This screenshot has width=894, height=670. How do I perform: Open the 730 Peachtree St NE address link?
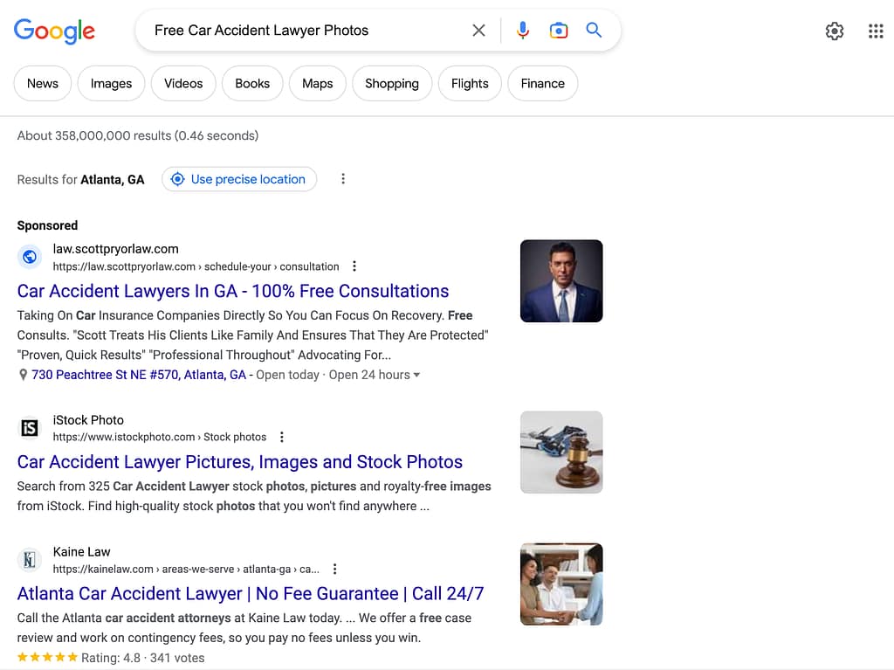(x=139, y=375)
